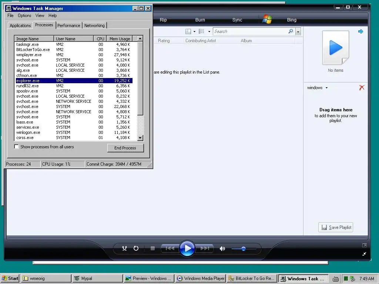The width and height of the screenshot is (379, 284).
Task: Select the lsass.exe process row
Action: click(74, 122)
